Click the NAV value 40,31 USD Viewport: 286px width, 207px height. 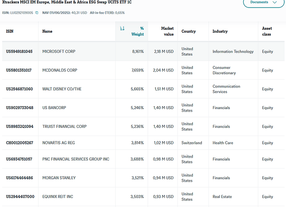[79, 13]
